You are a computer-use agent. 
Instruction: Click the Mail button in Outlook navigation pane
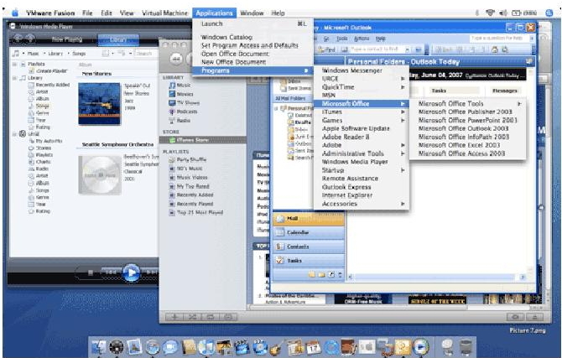309,219
